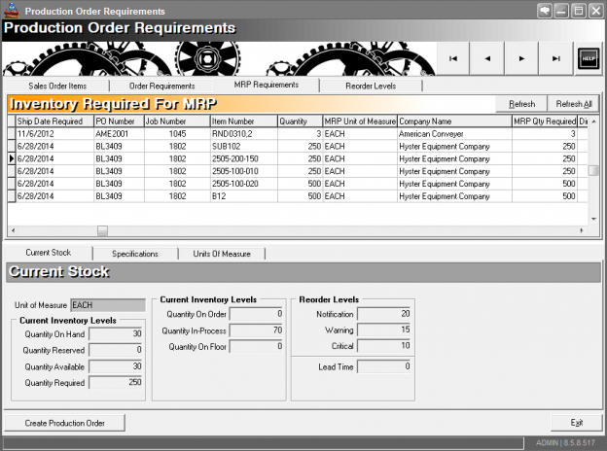Click the Warning reorder level field

383,330
